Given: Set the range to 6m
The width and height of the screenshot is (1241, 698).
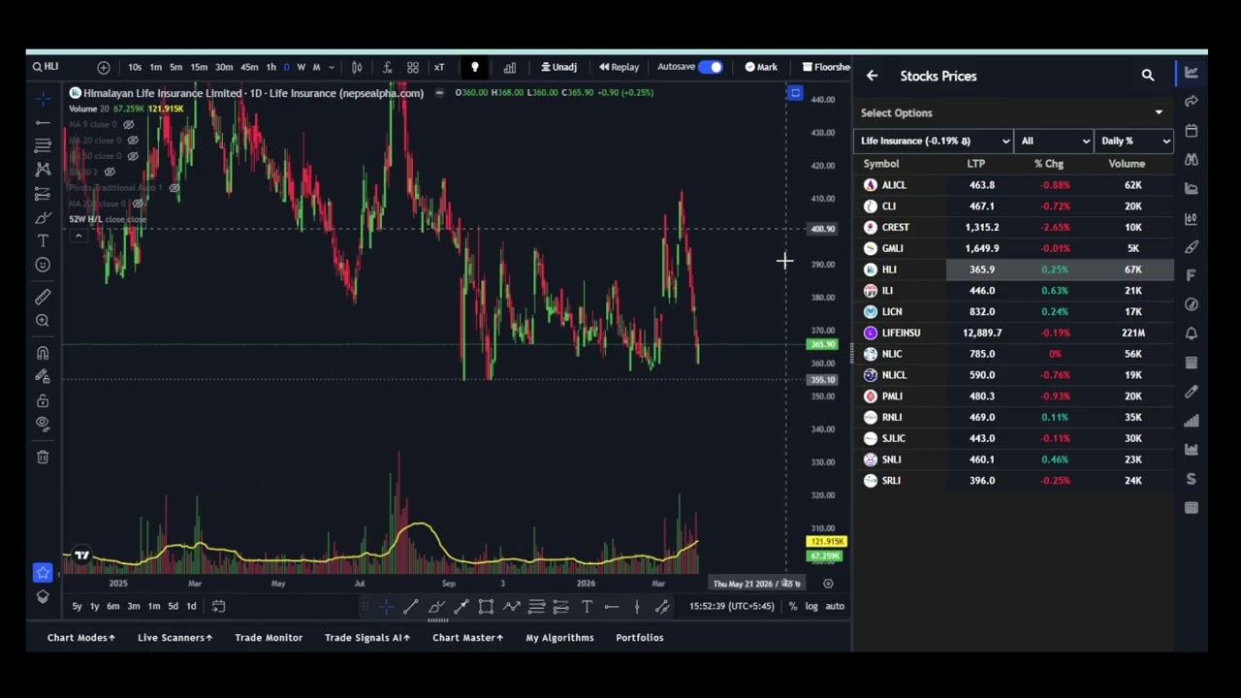Looking at the screenshot, I should click(113, 606).
